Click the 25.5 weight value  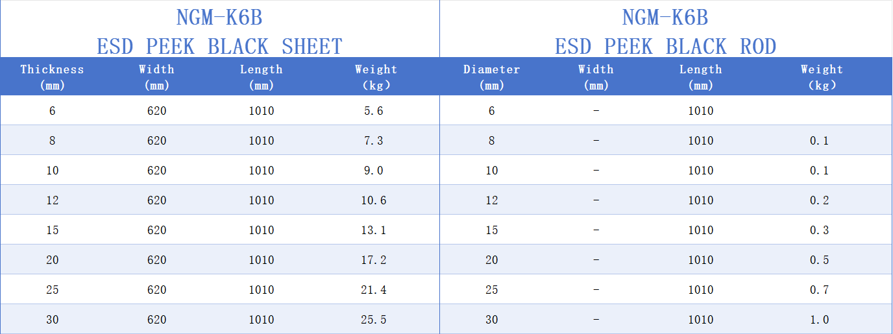pyautogui.click(x=374, y=320)
